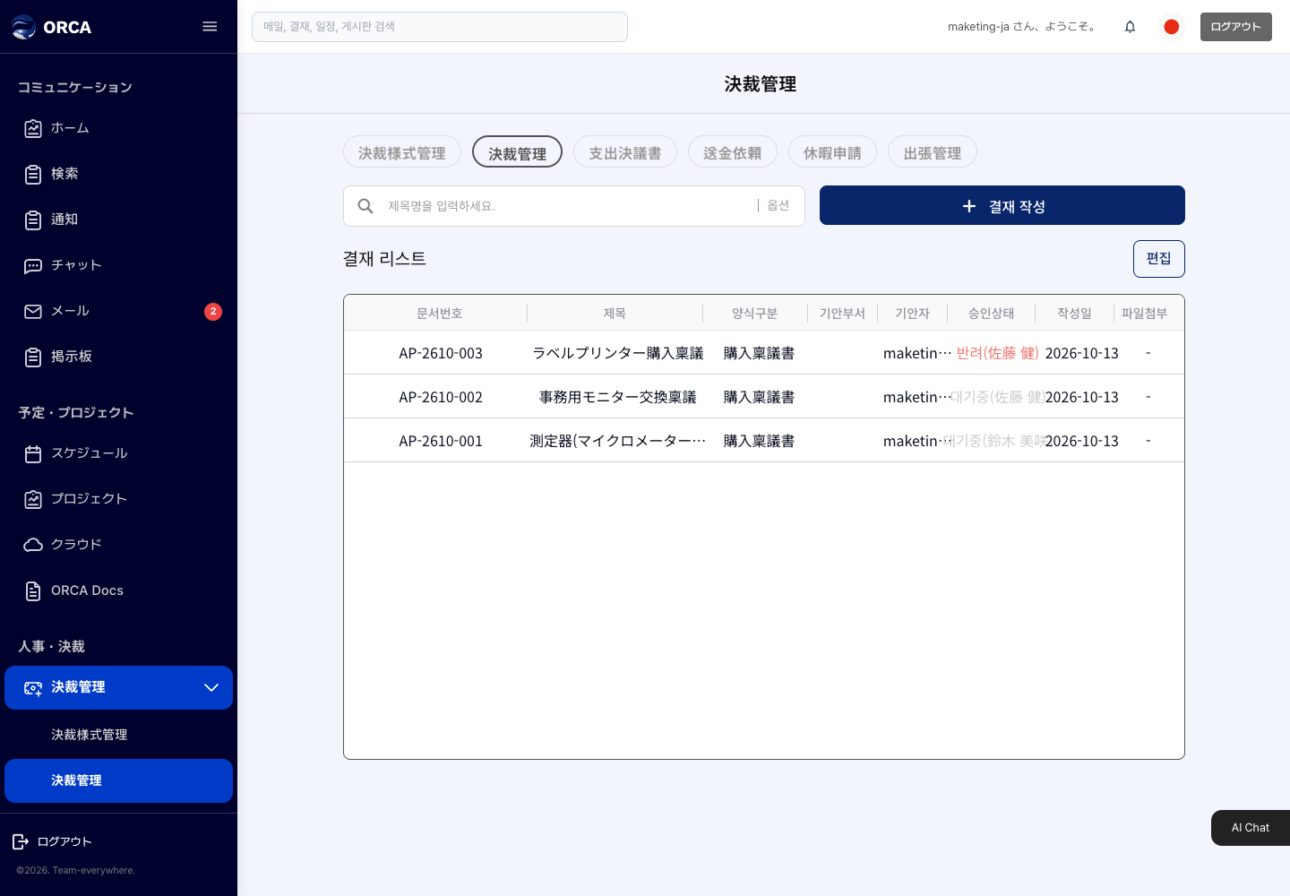Image resolution: width=1290 pixels, height=896 pixels.
Task: Collapse sidebar with hamburger menu icon
Action: (210, 27)
